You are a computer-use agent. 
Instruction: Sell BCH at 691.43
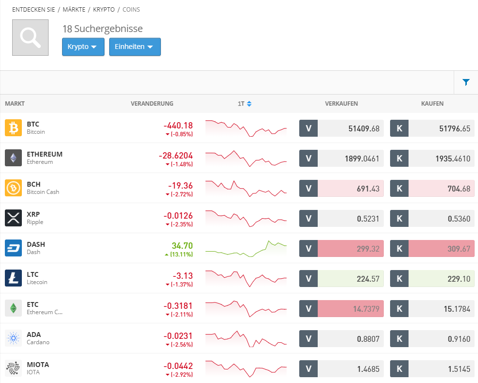pos(341,189)
